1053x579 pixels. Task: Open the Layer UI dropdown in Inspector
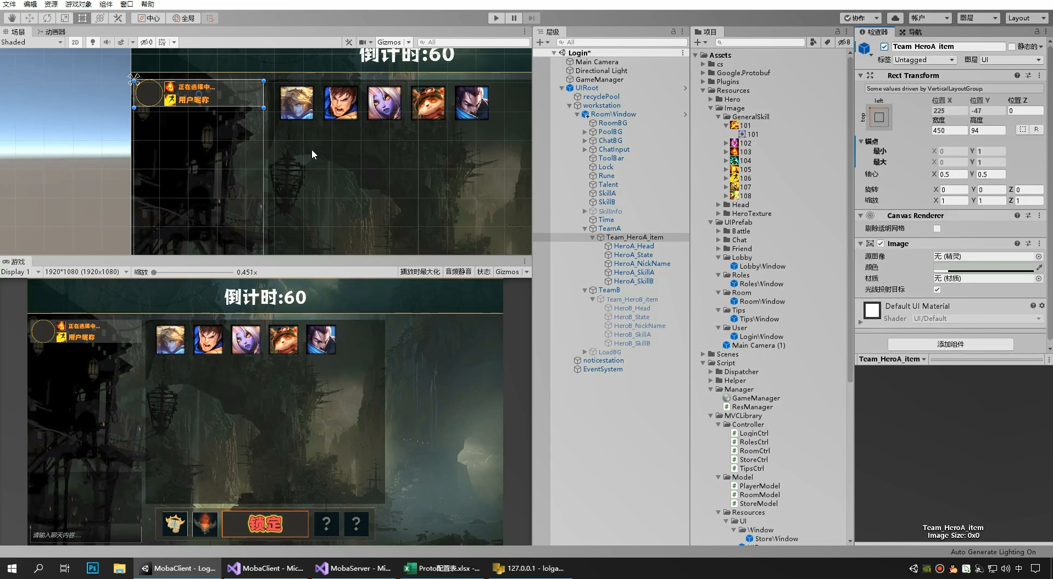[x=1011, y=60]
